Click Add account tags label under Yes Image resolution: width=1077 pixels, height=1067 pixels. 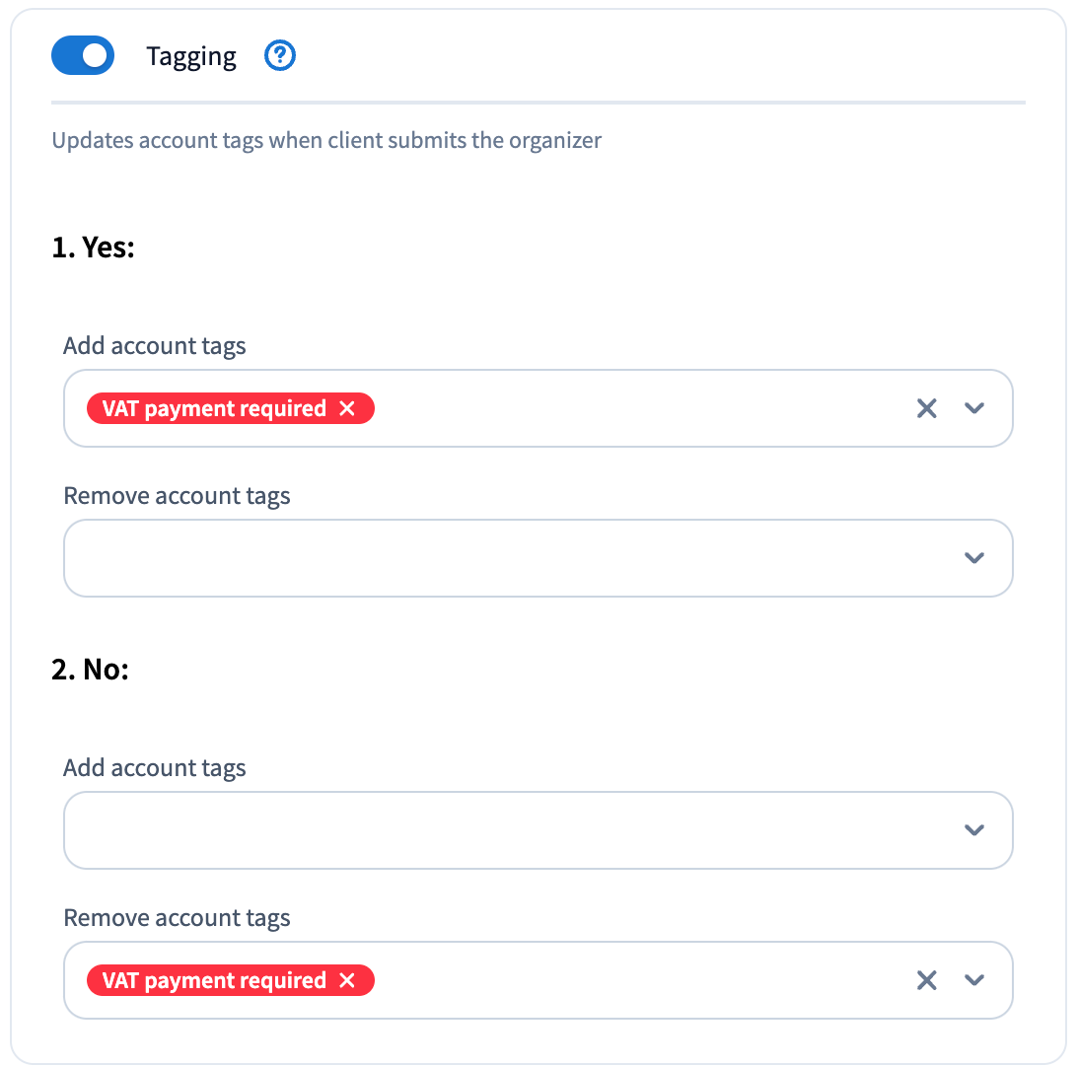click(155, 346)
